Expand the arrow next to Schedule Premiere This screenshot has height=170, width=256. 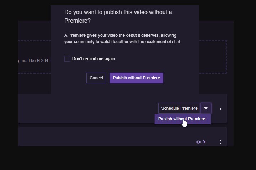click(206, 108)
